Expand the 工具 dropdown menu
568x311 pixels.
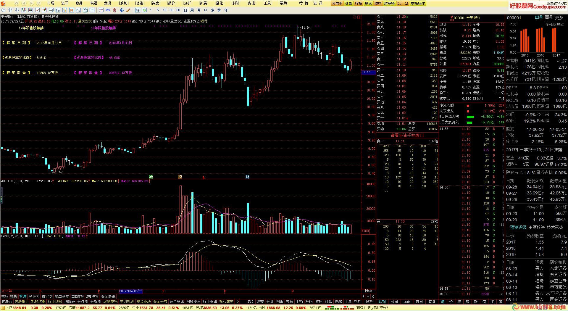267,3
